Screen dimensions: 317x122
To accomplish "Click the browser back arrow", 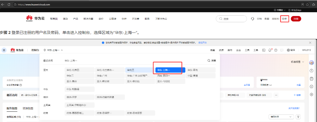I will (3, 4).
